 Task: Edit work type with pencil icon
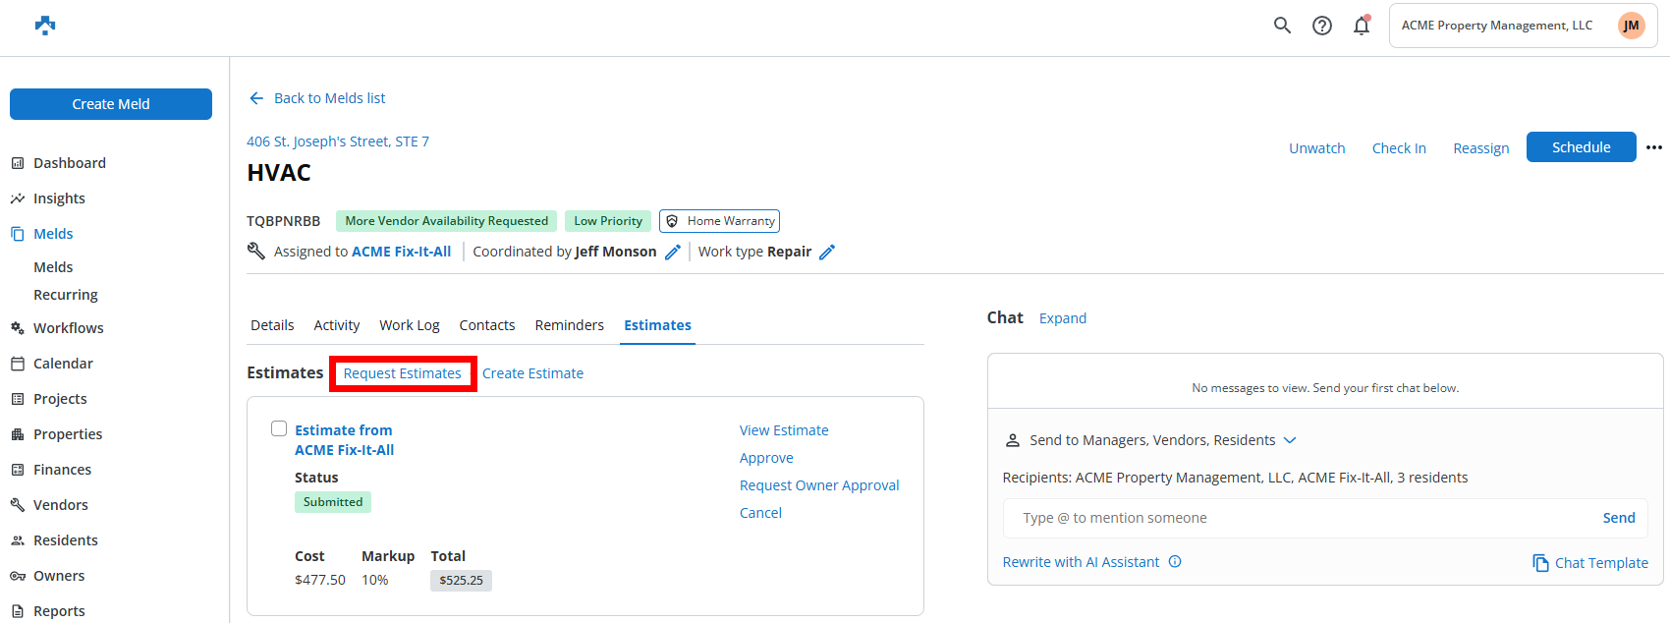point(827,253)
